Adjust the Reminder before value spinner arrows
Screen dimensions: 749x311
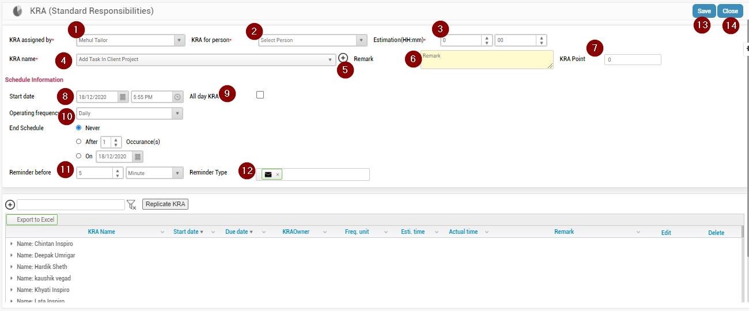118,173
